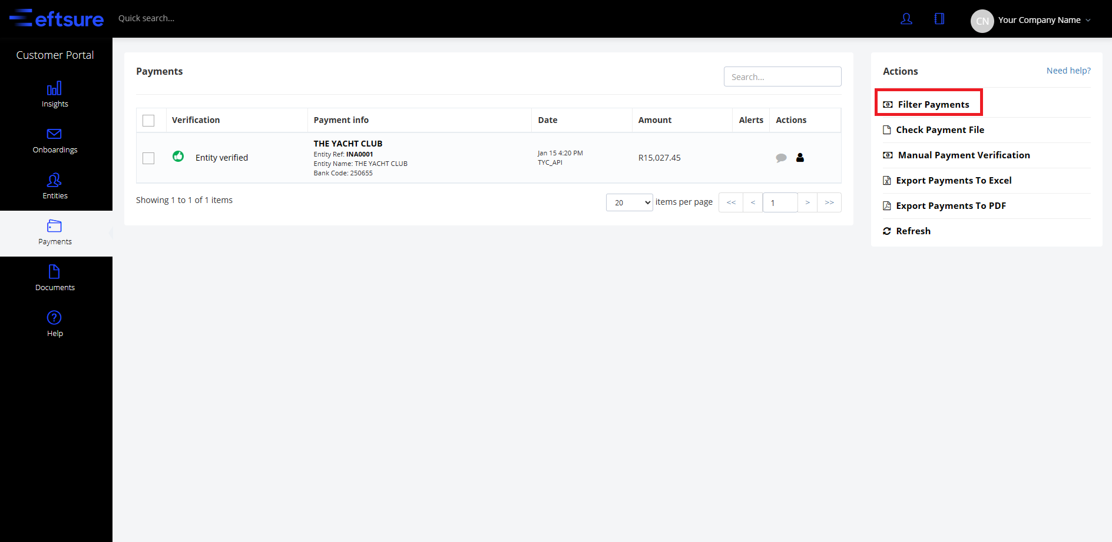The image size is (1112, 542).
Task: Click the Need help? link
Action: (x=1068, y=71)
